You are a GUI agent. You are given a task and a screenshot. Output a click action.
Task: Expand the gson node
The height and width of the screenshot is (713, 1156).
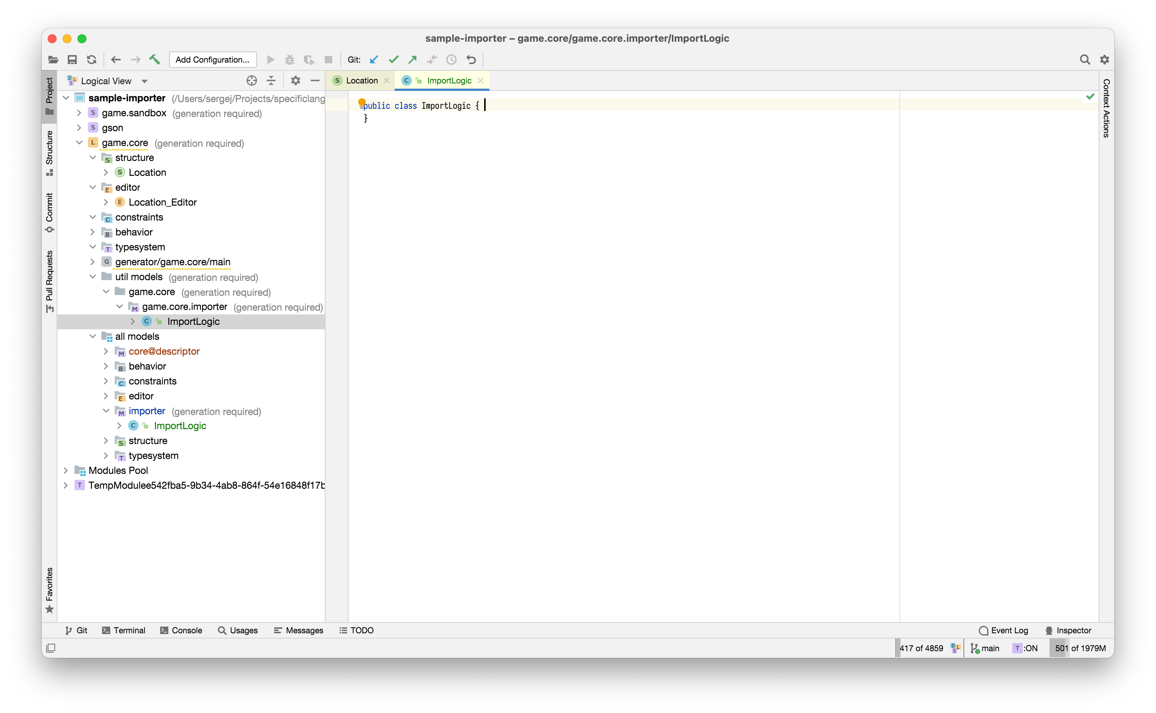click(79, 128)
